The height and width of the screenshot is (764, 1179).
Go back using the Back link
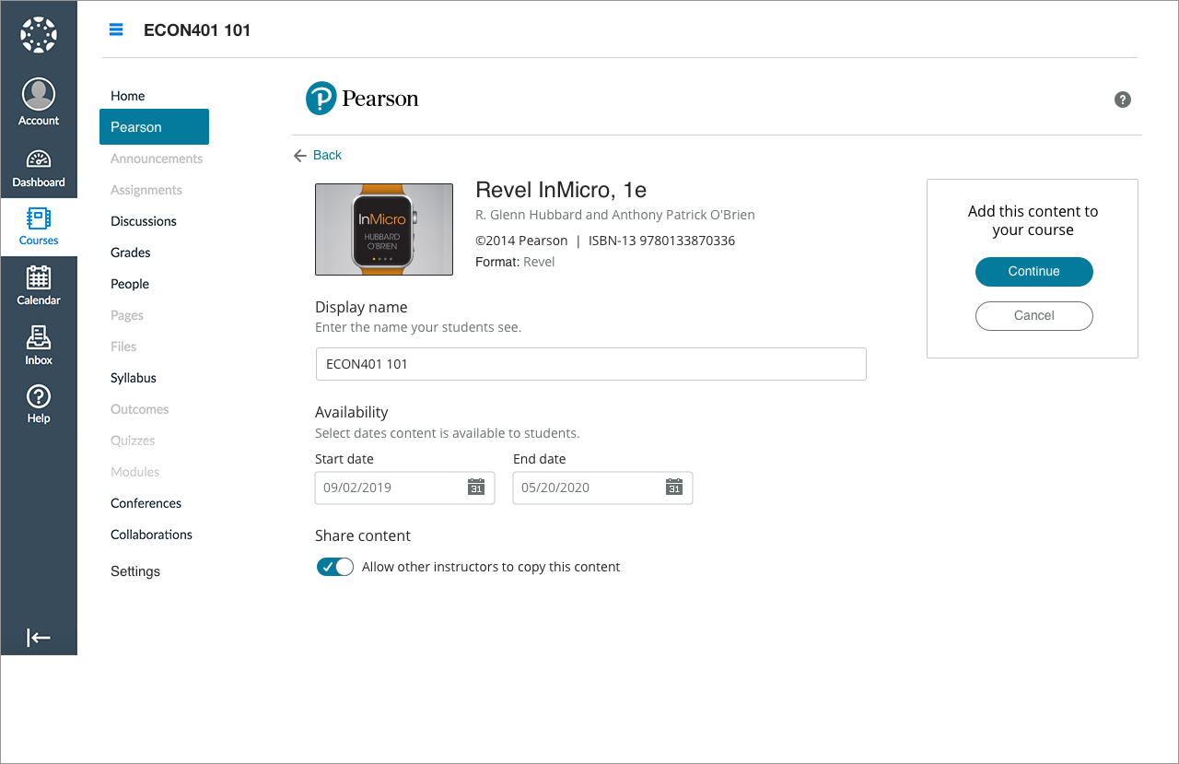tap(318, 155)
